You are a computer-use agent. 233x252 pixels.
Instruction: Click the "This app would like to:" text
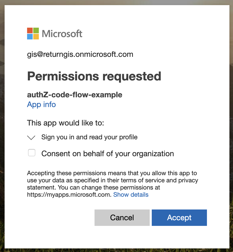tap(65, 123)
